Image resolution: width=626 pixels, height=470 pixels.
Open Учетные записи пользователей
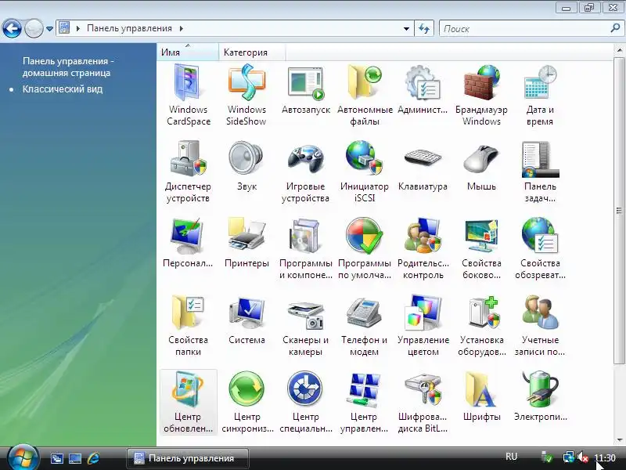click(x=540, y=326)
